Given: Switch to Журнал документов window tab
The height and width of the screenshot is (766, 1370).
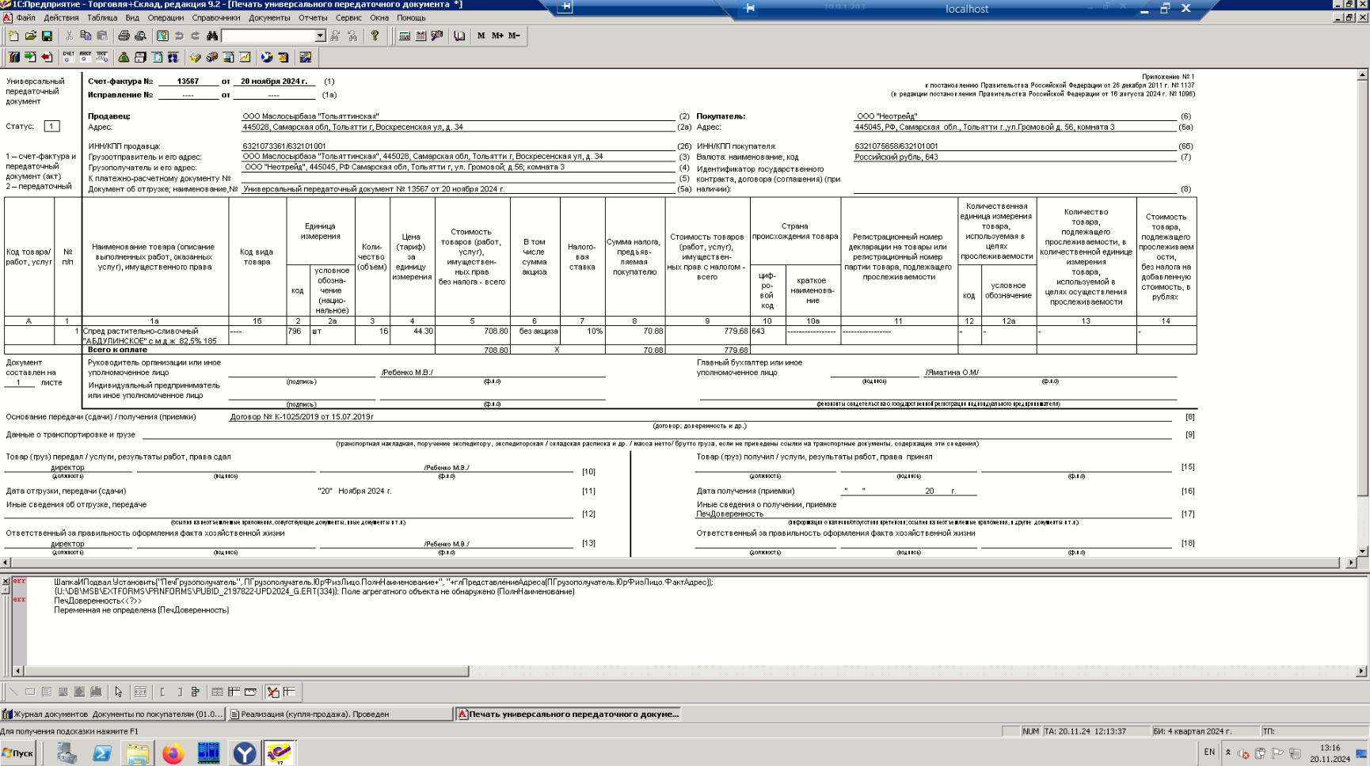Looking at the screenshot, I should click(x=113, y=714).
